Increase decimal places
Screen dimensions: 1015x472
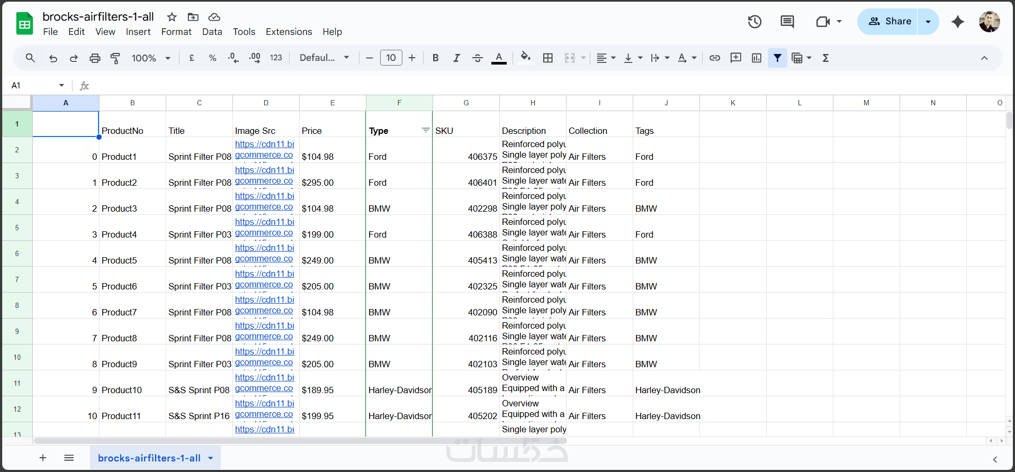coord(255,58)
